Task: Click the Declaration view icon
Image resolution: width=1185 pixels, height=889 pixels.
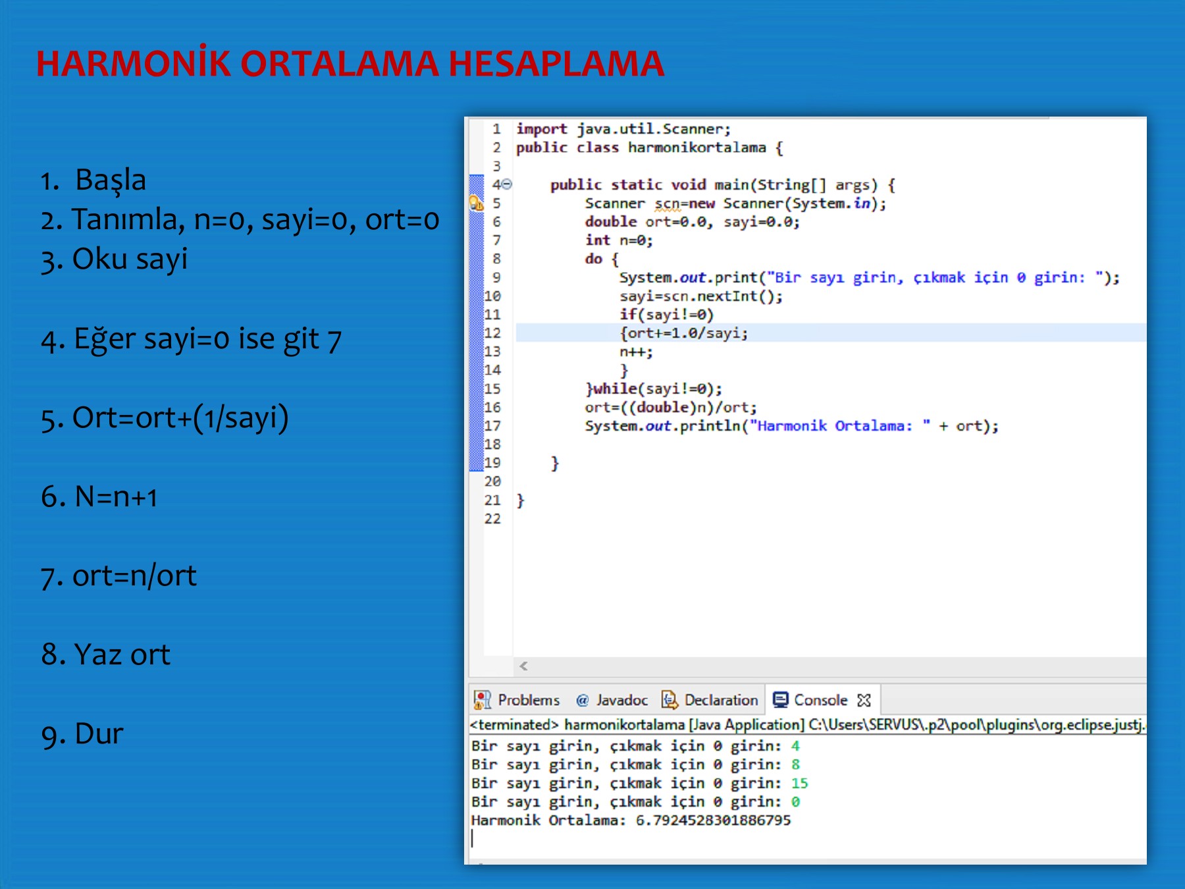Action: click(670, 700)
